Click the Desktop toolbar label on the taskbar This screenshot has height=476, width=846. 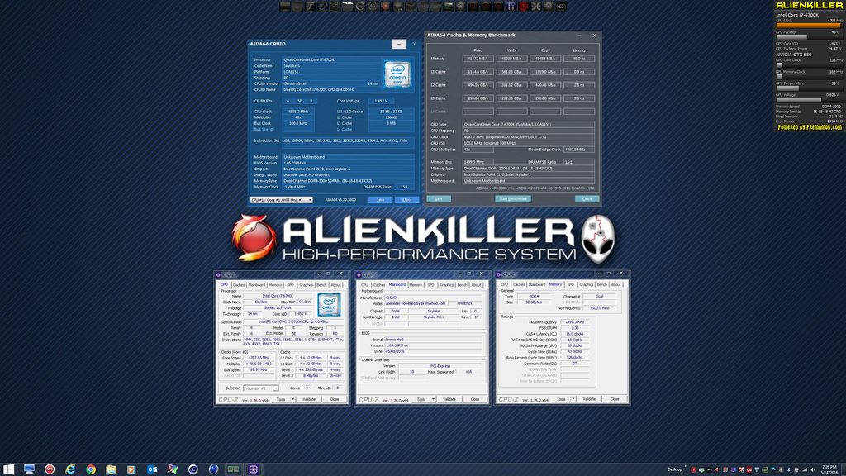click(x=674, y=469)
